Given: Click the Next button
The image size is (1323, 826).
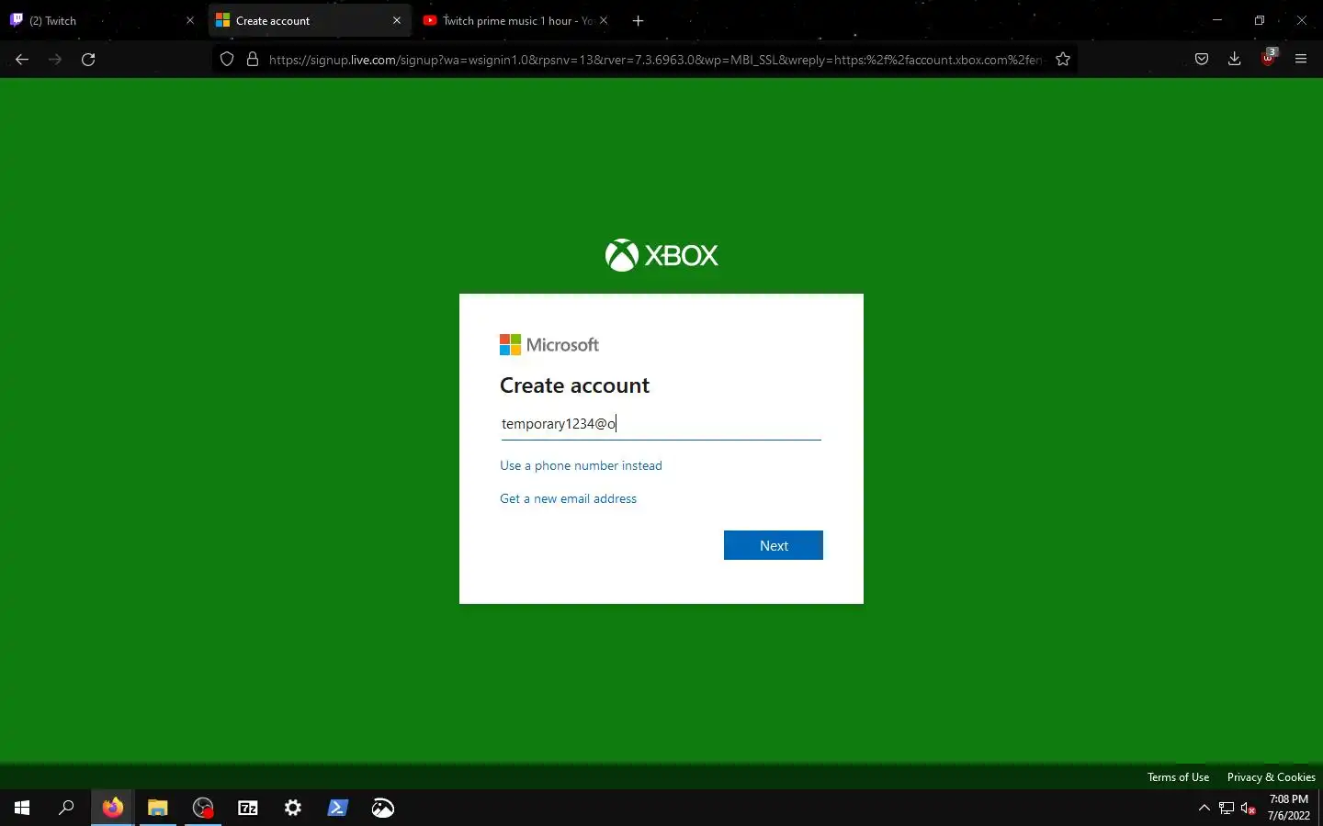Looking at the screenshot, I should pyautogui.click(x=774, y=545).
